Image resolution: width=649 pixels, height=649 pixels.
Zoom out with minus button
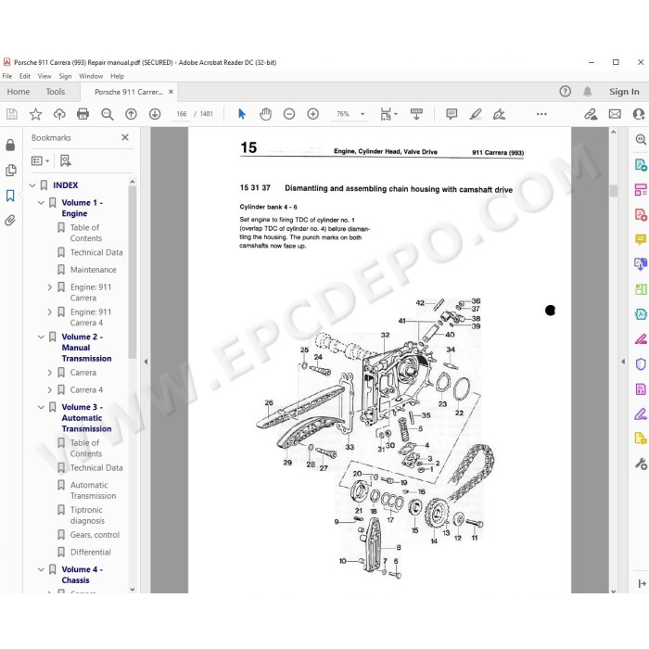tap(289, 114)
